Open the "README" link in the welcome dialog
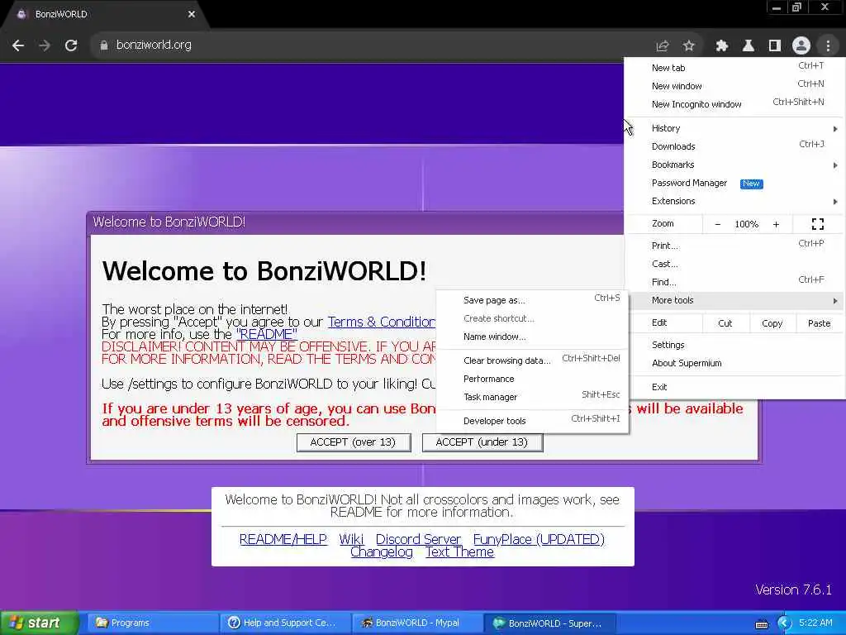 tap(267, 334)
